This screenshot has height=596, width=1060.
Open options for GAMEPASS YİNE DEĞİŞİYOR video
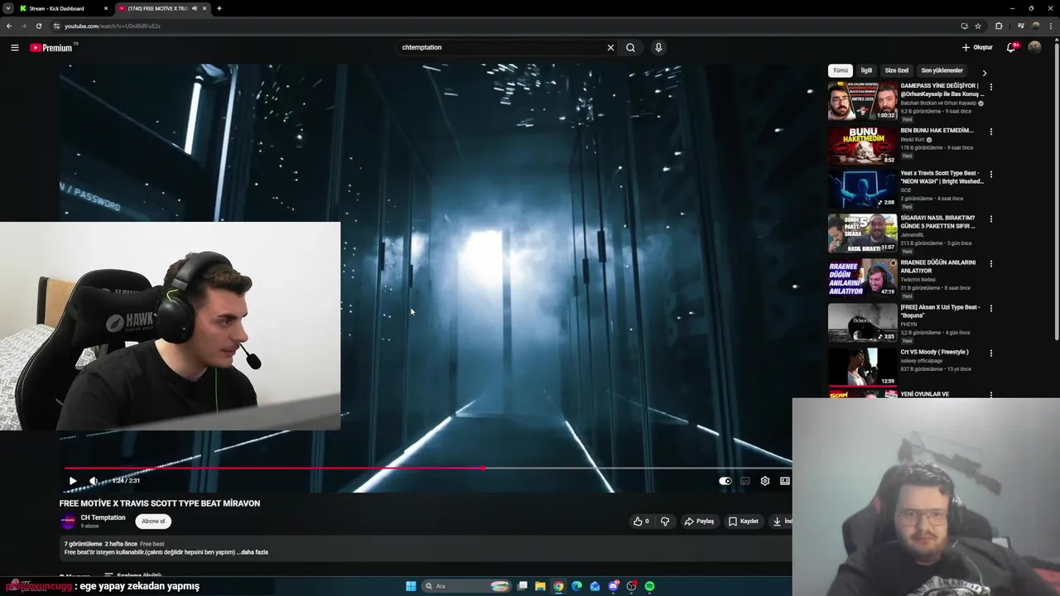point(991,87)
